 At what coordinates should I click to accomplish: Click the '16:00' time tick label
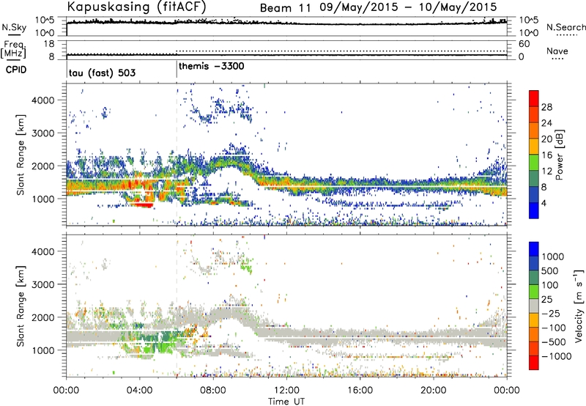[360, 391]
